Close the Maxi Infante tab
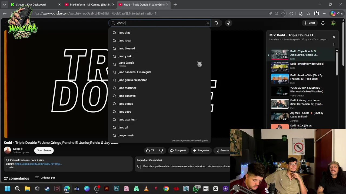This screenshot has height=194, width=346. pos(113,5)
